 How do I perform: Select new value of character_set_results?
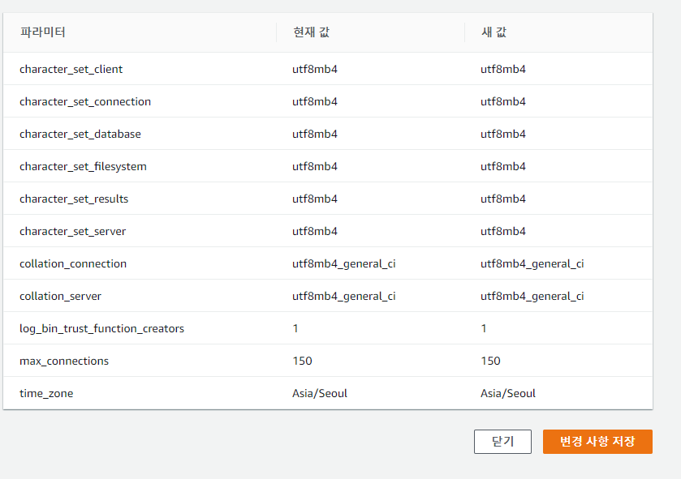click(503, 199)
